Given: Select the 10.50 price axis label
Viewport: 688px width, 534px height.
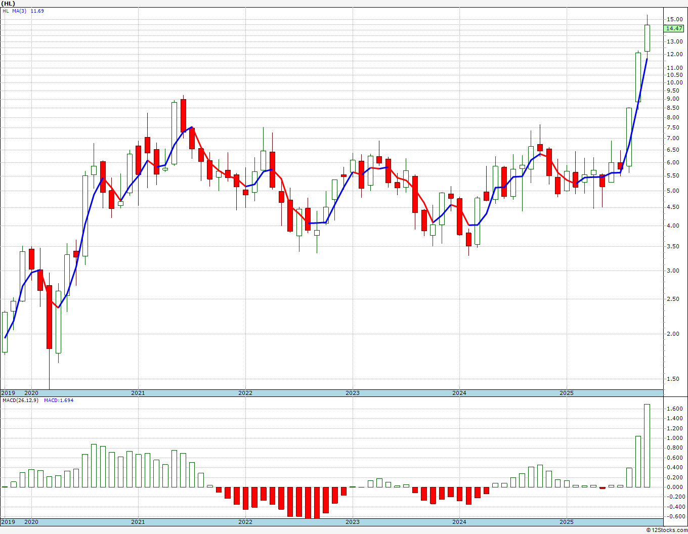Looking at the screenshot, I should tap(674, 75).
